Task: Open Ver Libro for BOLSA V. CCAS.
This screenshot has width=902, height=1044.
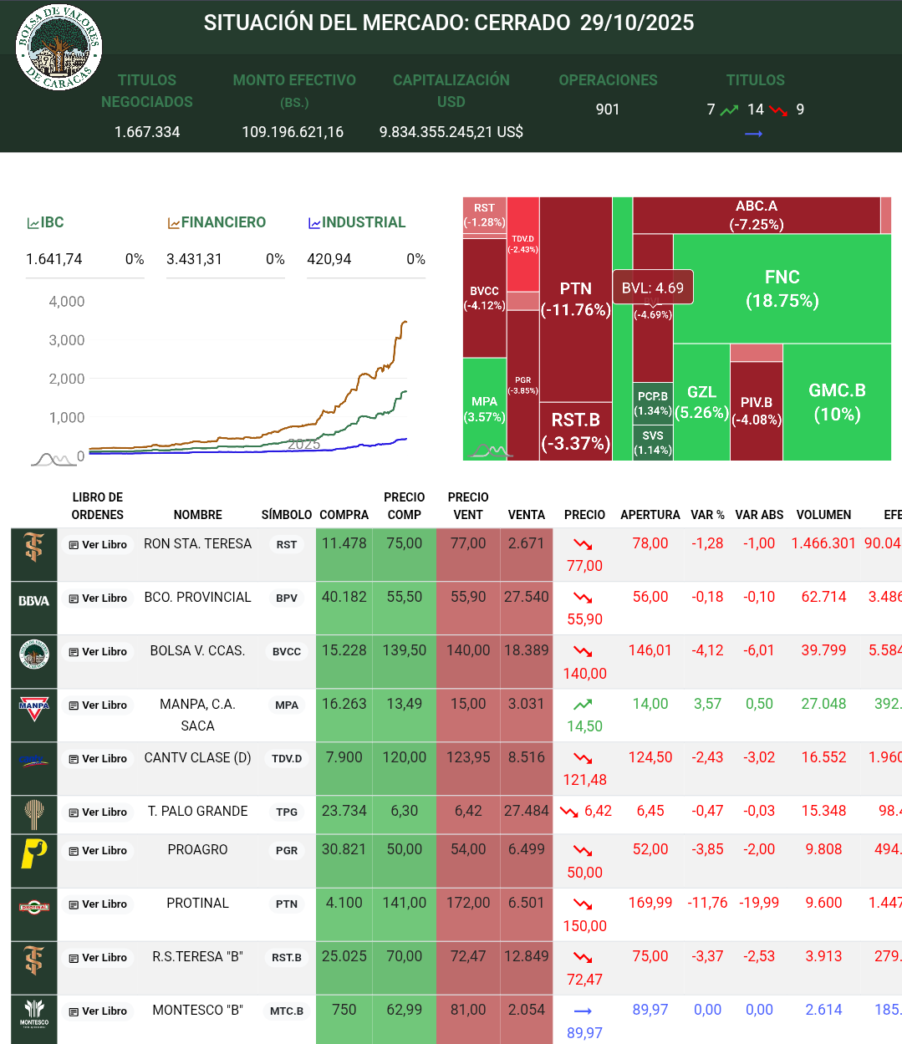Action: tap(98, 652)
